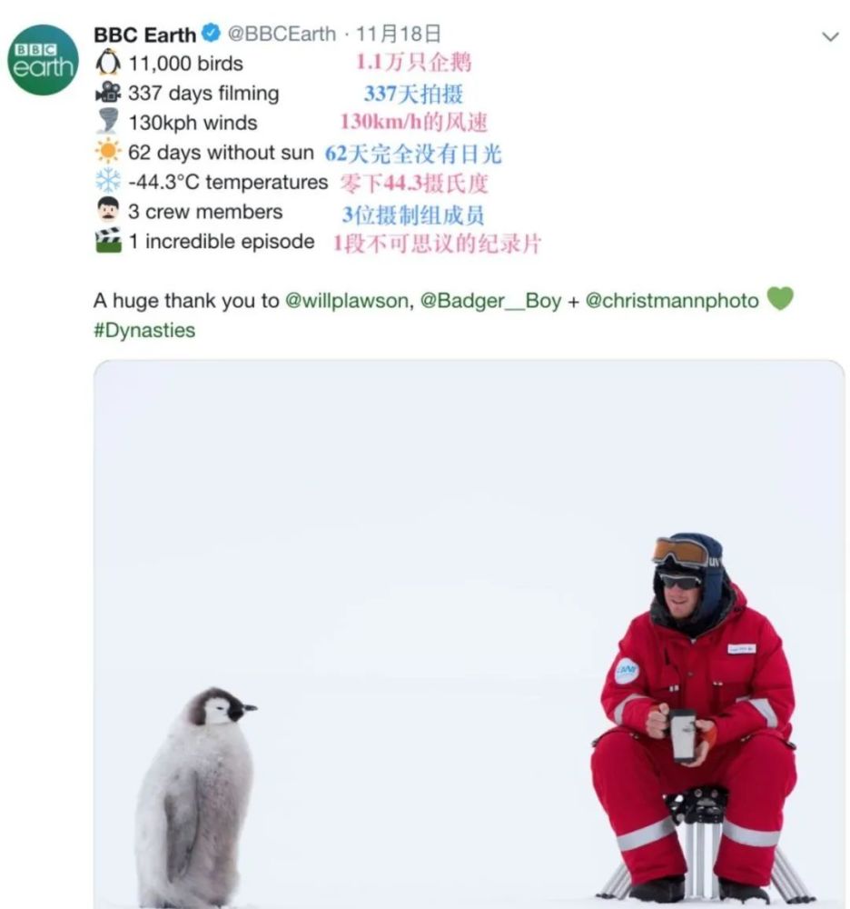Viewport: 850px width, 909px height.
Task: Open the @Badger__Boy profile mention
Action: [490, 301]
